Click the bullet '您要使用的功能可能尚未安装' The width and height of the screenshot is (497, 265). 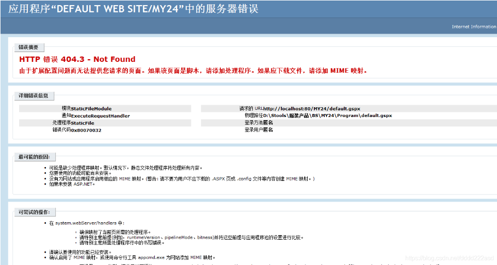tap(80, 173)
